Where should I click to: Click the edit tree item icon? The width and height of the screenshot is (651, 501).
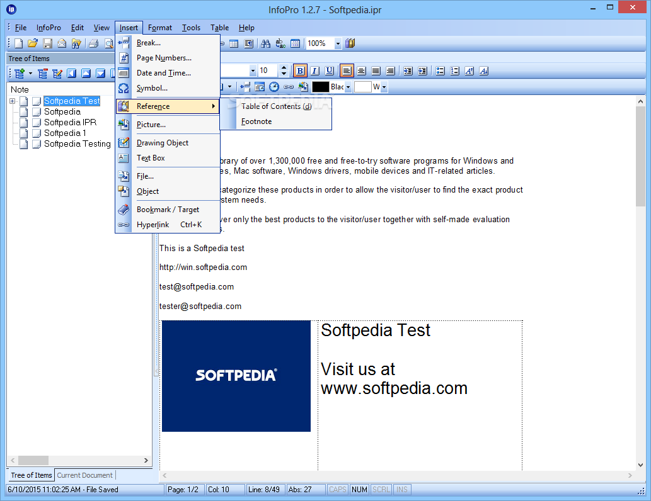(57, 74)
